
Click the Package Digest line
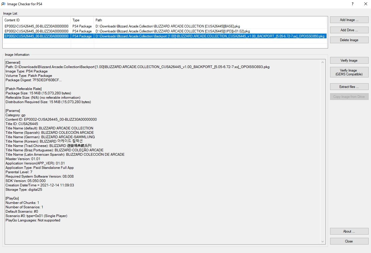tap(34, 80)
